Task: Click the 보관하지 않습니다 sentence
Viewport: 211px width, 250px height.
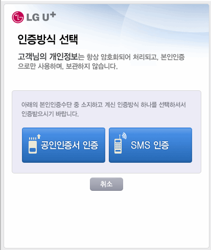Action: pos(91,66)
